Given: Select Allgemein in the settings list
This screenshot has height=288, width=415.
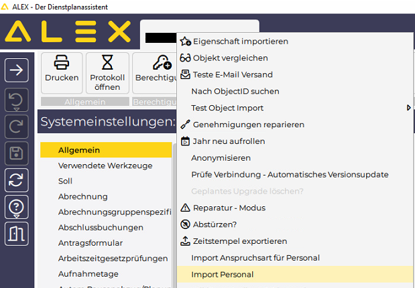Looking at the screenshot, I should (79, 150).
